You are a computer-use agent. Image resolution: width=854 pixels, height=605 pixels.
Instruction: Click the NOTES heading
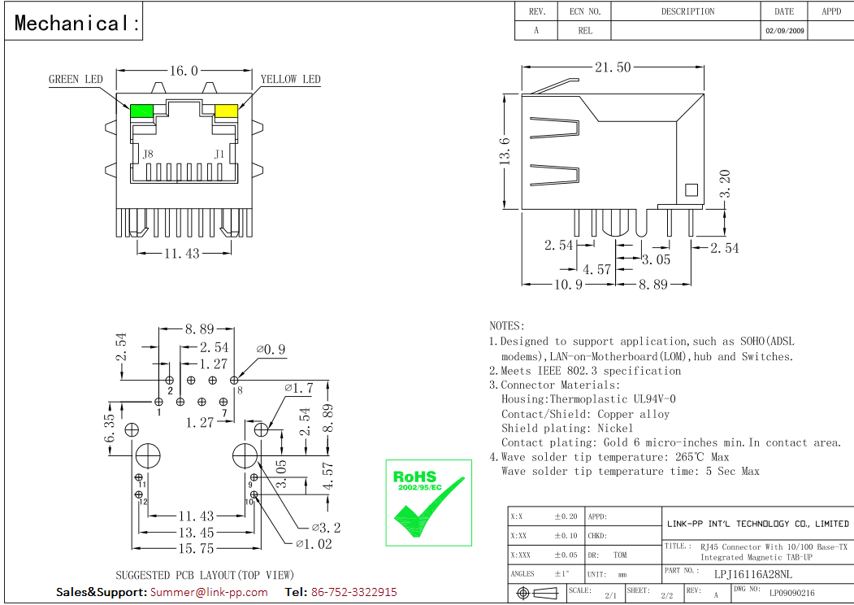507,326
